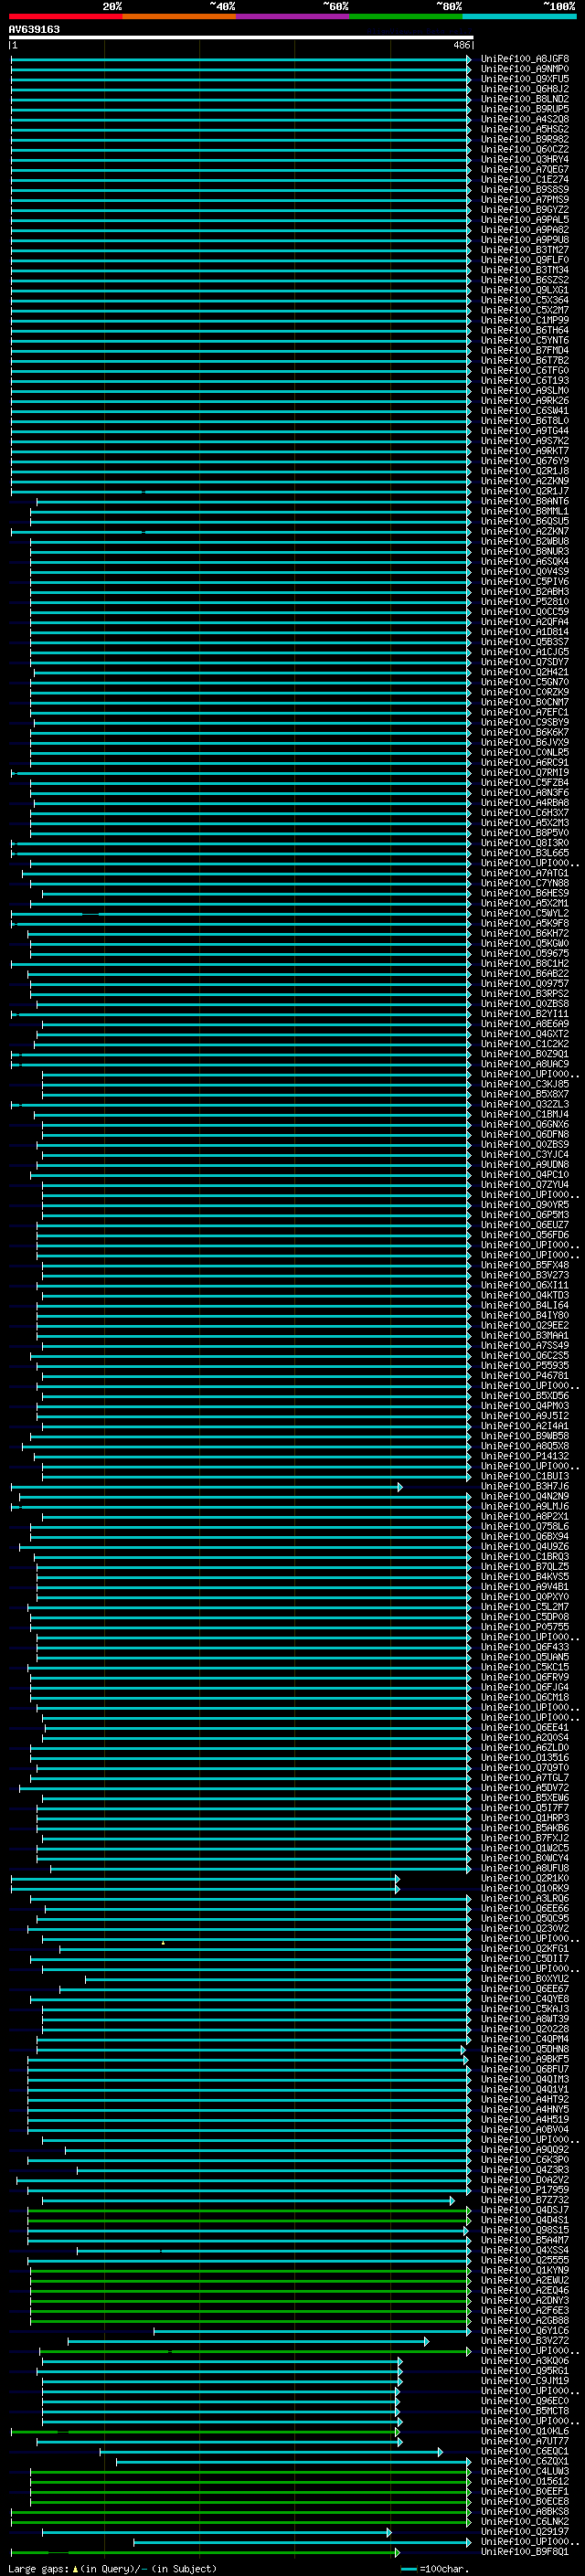585x2576 pixels.
Task: Select label UniRef100_B2WBU8
Action: pyautogui.click(x=525, y=541)
